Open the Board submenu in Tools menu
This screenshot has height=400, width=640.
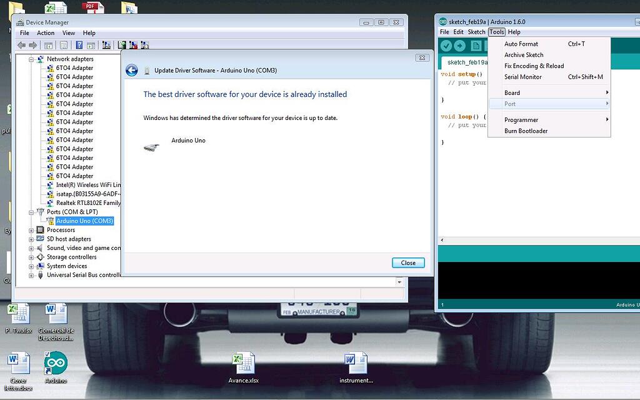pos(549,92)
